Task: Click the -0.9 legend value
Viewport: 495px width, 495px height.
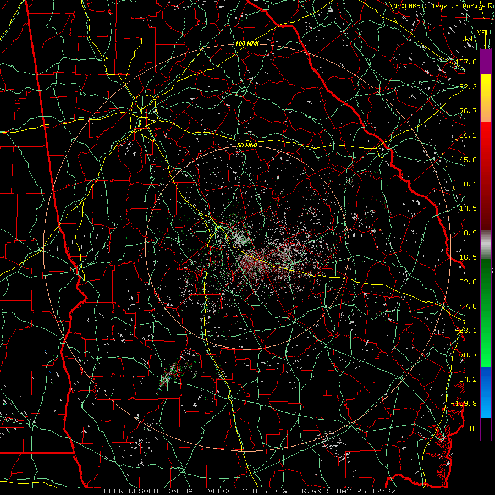Action: 468,233
